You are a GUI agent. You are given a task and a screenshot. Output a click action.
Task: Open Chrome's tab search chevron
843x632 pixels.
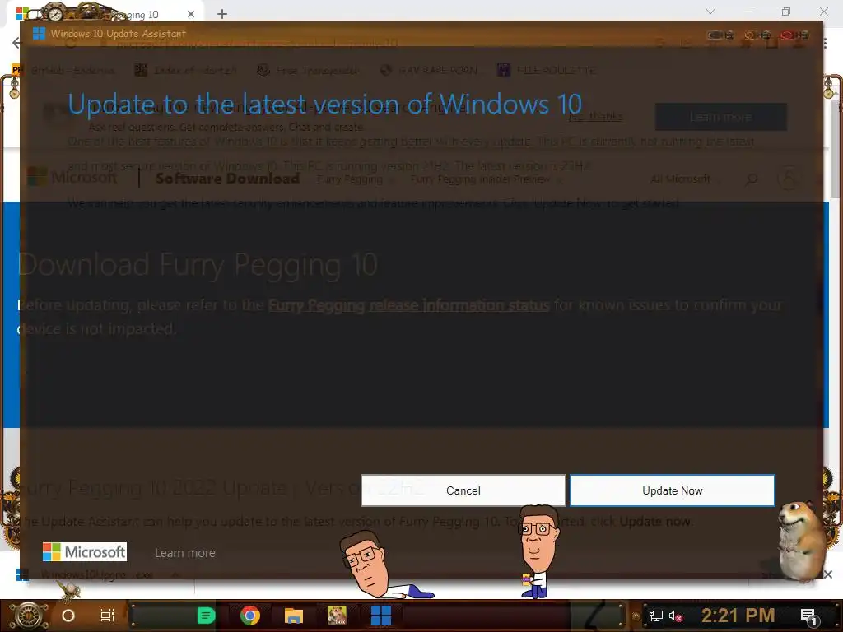[x=710, y=12]
